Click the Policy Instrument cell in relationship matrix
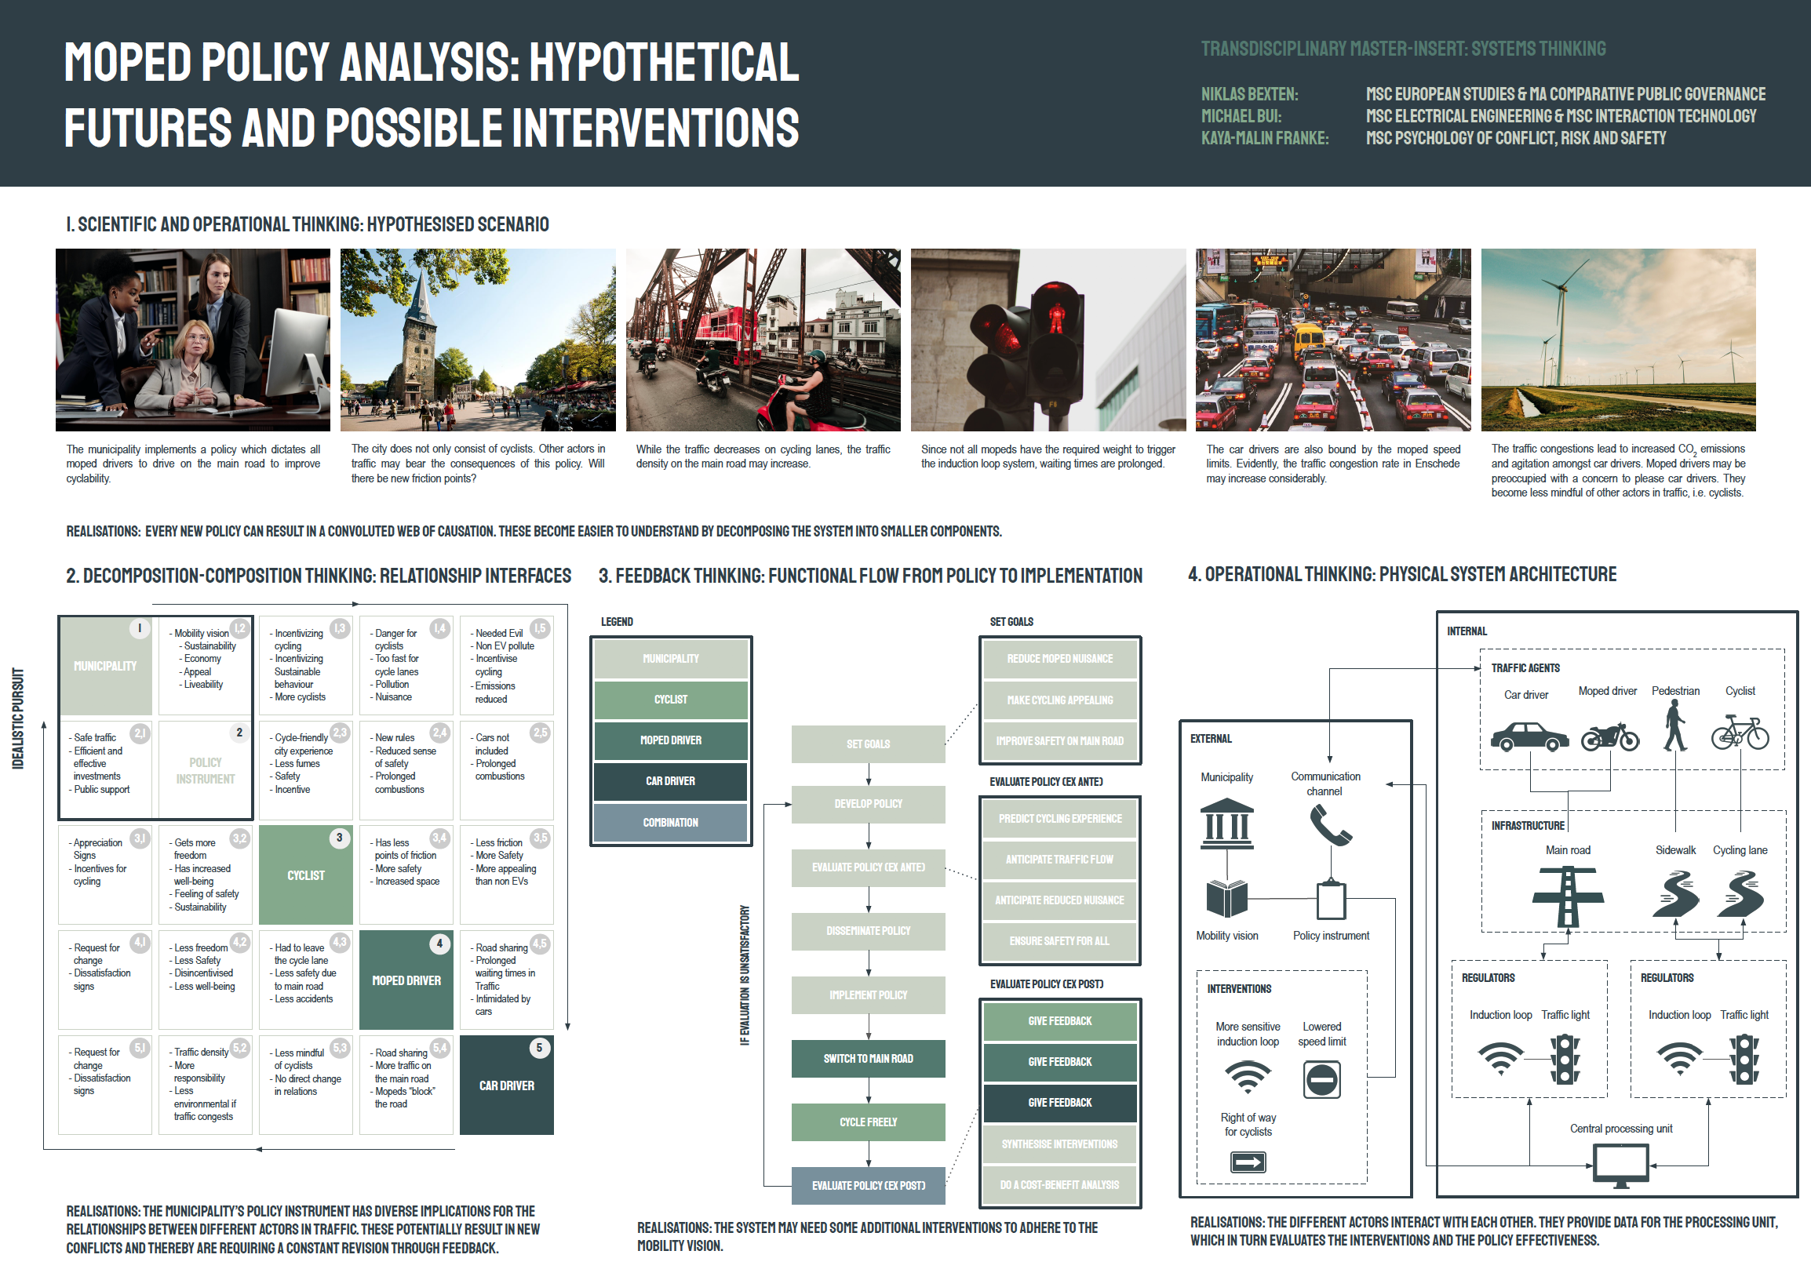Viewport: 1811px width, 1280px height. pyautogui.click(x=206, y=770)
